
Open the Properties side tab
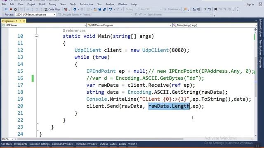pos(260,63)
